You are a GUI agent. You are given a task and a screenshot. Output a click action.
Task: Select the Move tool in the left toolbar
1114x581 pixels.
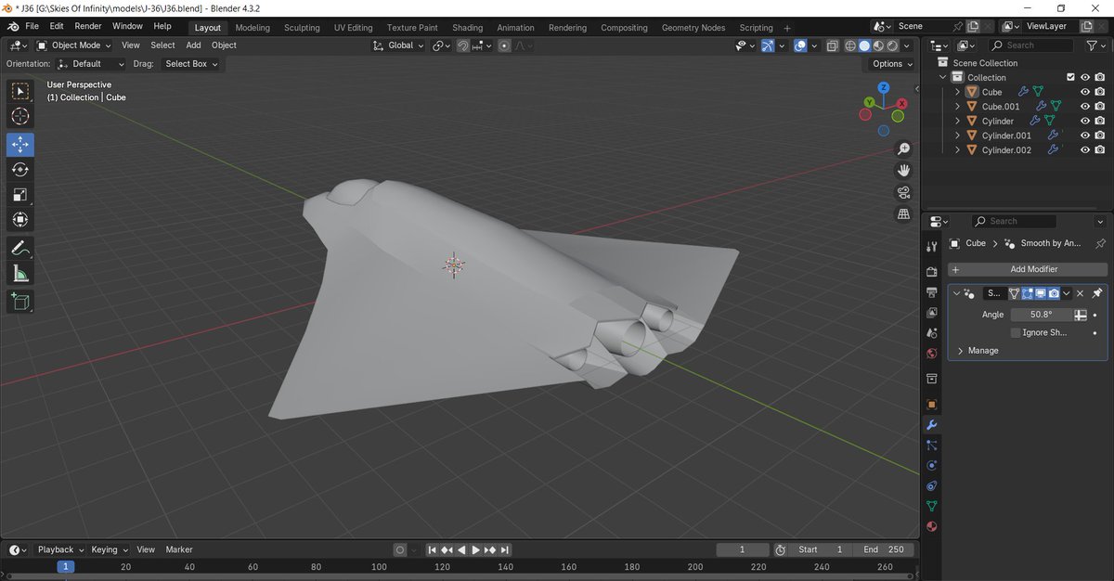click(19, 144)
